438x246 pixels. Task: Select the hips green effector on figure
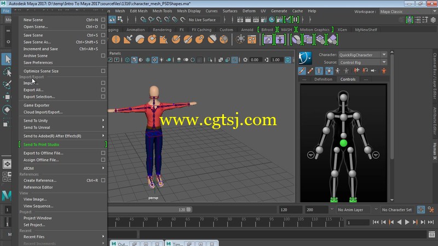[x=343, y=143]
